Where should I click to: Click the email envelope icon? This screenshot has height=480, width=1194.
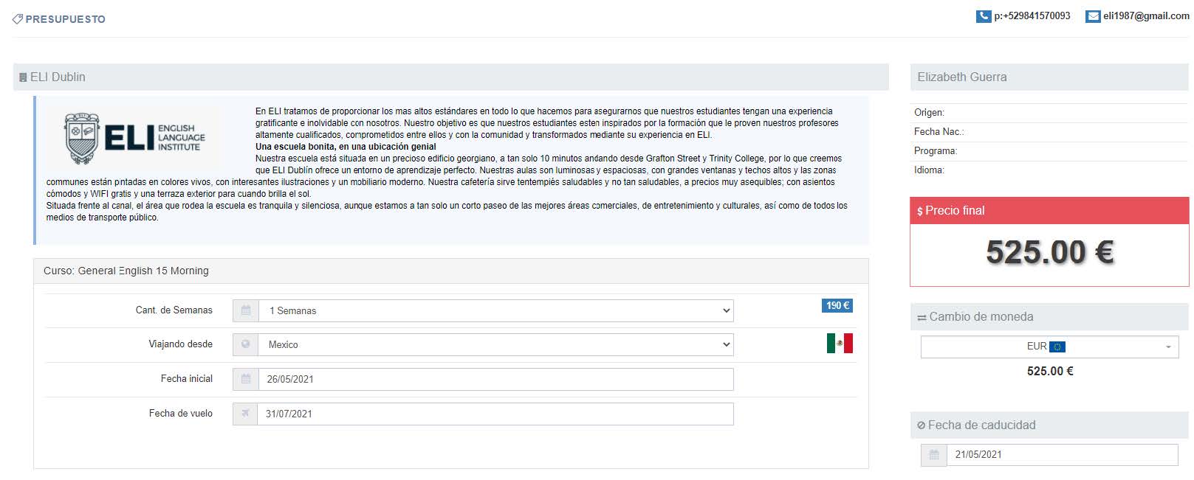[x=1093, y=16]
